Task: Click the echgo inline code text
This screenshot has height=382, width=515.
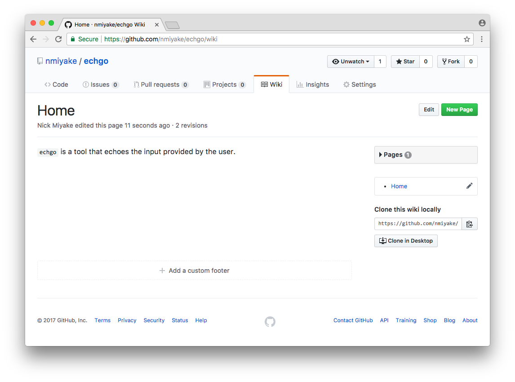Action: click(x=48, y=152)
